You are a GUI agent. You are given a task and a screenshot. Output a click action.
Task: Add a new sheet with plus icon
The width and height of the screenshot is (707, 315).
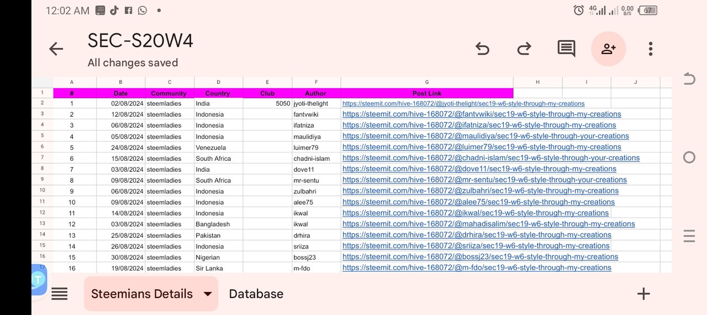643,294
